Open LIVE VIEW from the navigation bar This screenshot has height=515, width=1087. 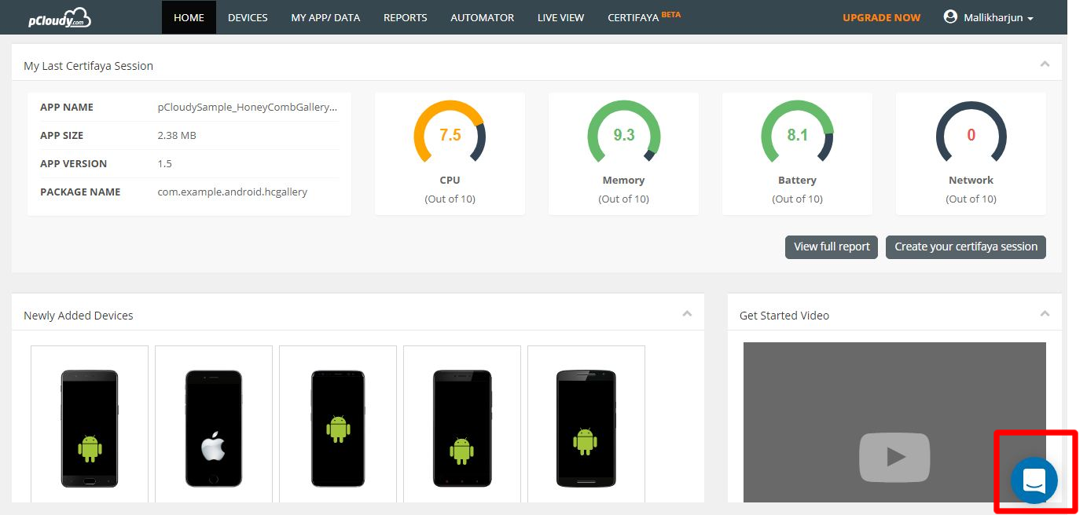[561, 17]
